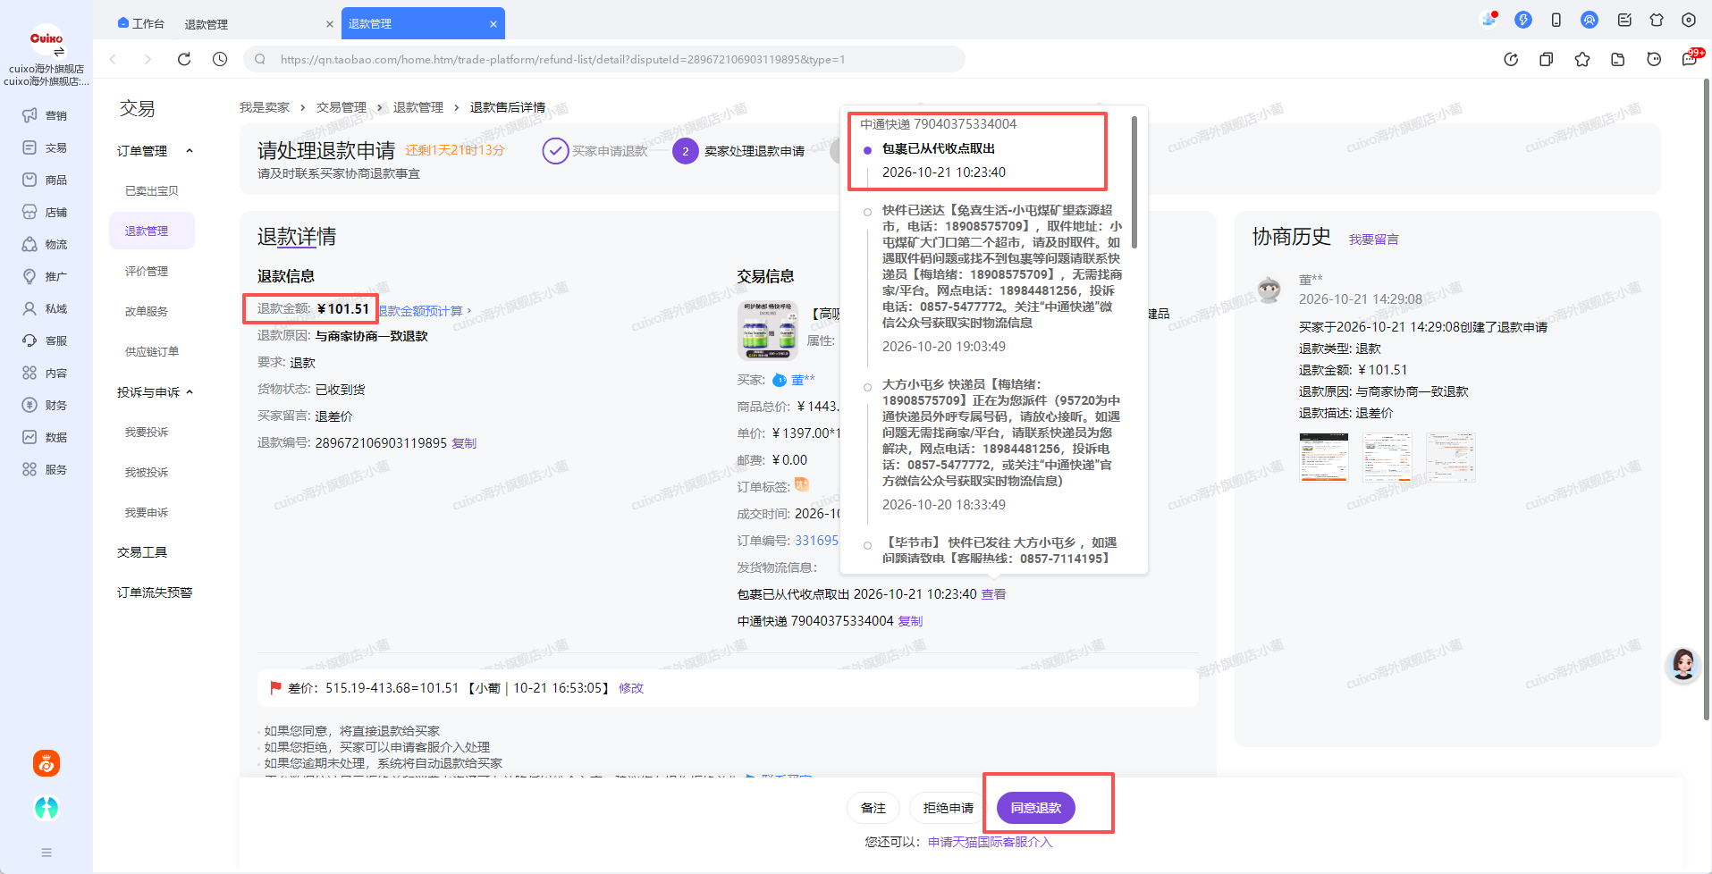This screenshot has height=874, width=1712.
Task: Reload the page with refresh icon
Action: (x=184, y=59)
